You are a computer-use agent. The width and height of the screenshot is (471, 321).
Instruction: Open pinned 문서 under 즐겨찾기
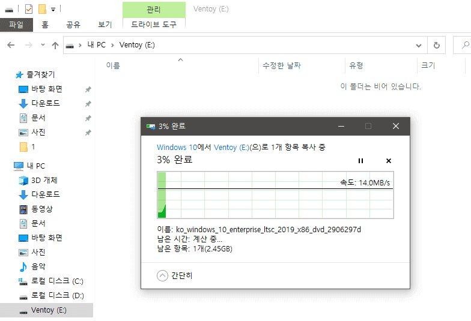38,118
